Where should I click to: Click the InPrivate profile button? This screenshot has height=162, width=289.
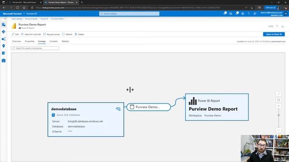pos(273,8)
